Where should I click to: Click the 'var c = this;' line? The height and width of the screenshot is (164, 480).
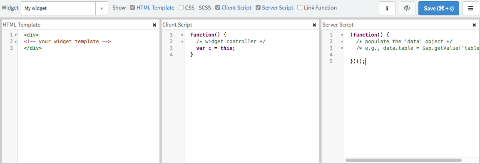coord(216,48)
